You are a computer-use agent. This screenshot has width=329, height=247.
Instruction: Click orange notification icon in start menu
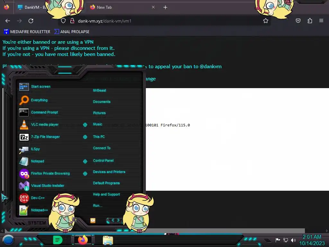click(93, 221)
